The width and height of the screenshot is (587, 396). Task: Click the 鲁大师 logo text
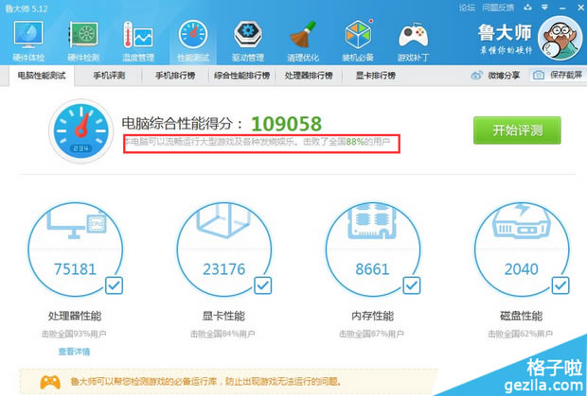tap(505, 33)
